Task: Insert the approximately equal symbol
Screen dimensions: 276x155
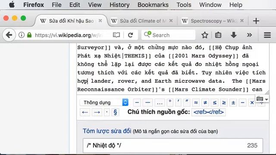Action: pos(196,102)
